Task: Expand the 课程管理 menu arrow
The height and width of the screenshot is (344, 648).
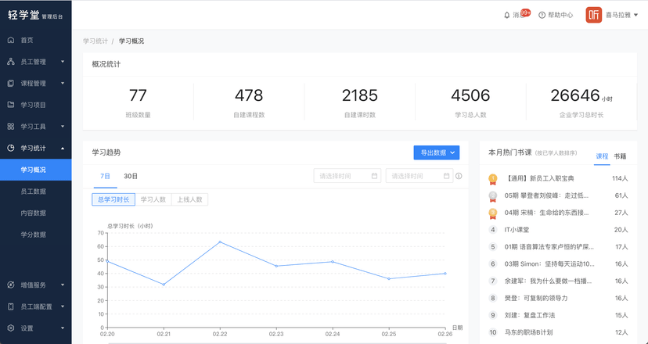Action: (63, 84)
